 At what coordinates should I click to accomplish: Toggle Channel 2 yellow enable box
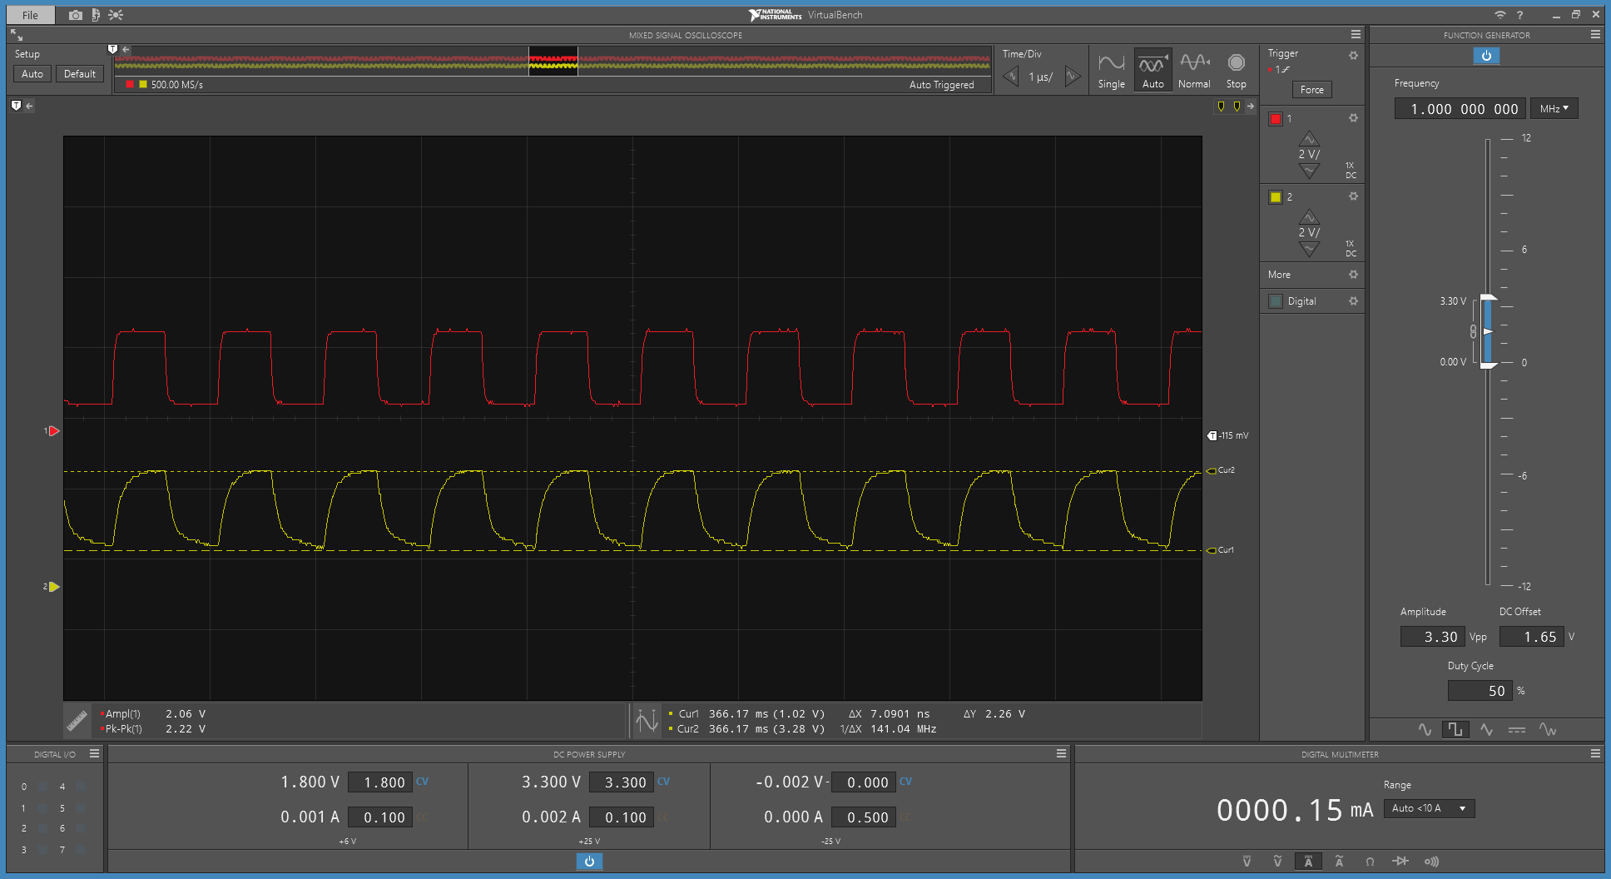coord(1276,197)
